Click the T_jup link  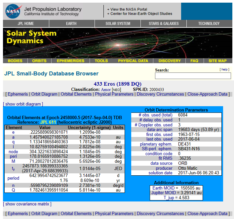click(169, 197)
